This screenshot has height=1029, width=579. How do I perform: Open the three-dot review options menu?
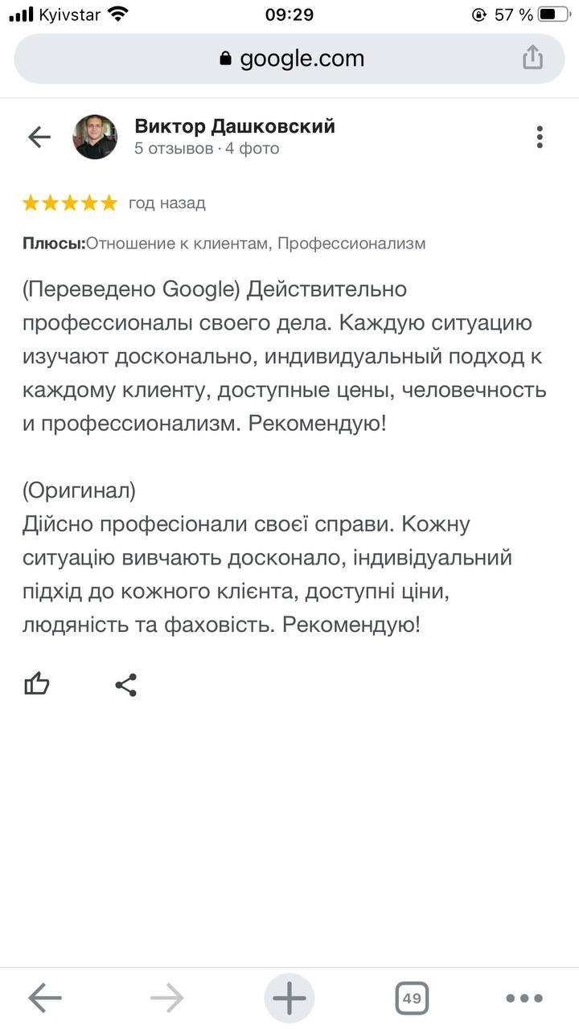(540, 137)
